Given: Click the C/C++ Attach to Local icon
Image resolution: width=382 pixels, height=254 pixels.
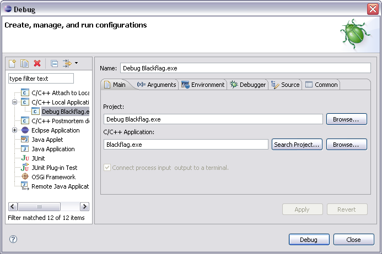Looking at the screenshot, I should [25, 93].
